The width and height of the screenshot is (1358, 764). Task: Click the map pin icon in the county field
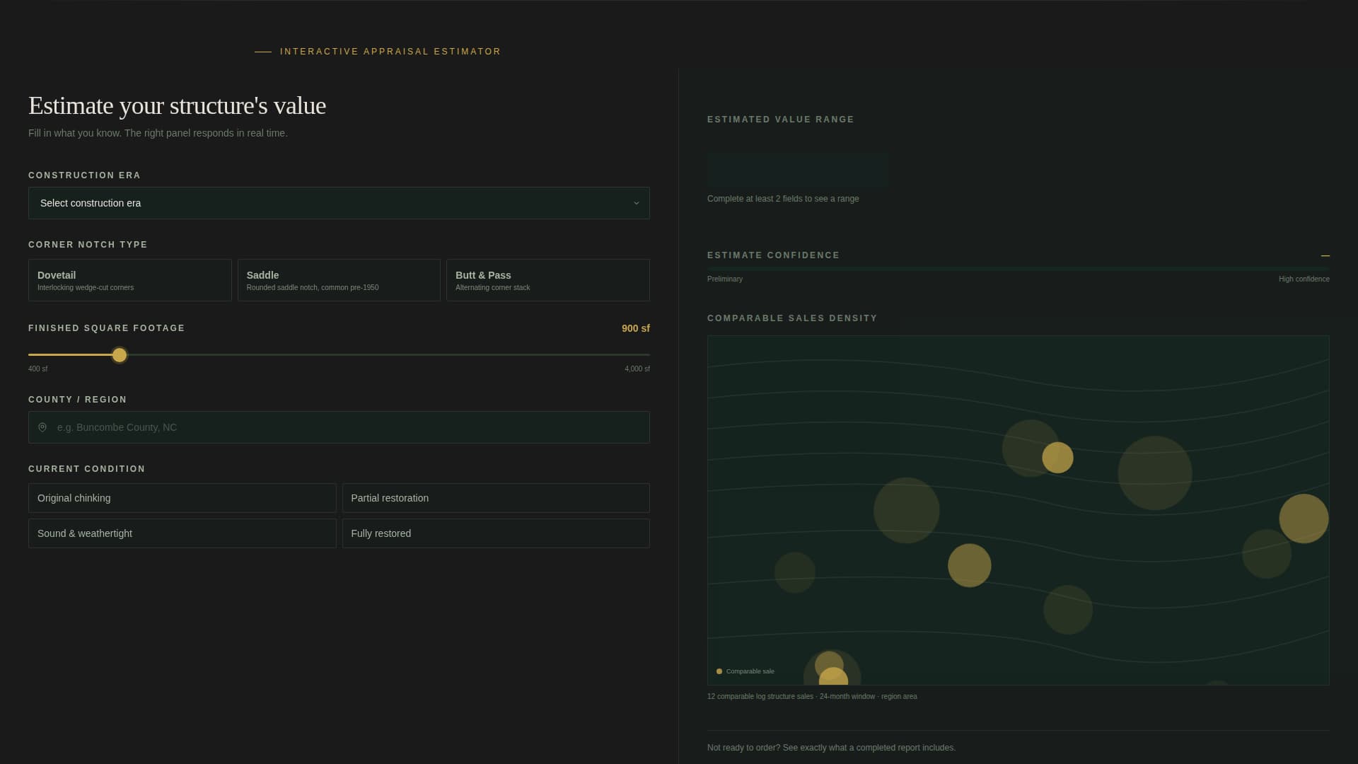(x=42, y=427)
